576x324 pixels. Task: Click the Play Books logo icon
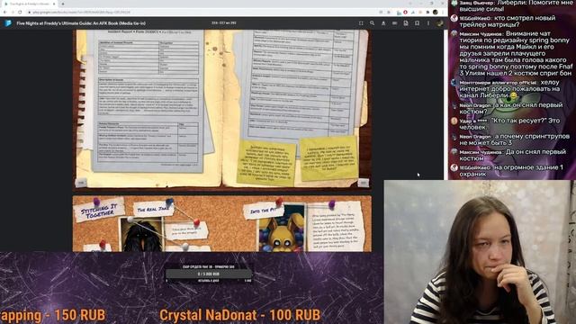click(8, 23)
